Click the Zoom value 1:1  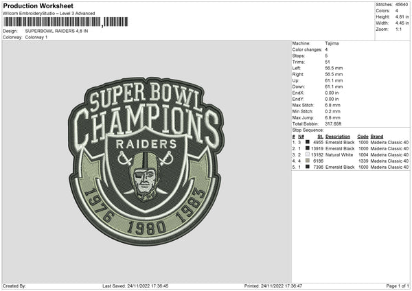click(398, 29)
